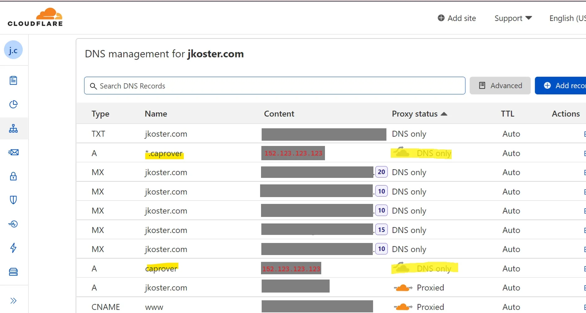This screenshot has width=586, height=313.
Task: Sort by TTL column header
Action: (507, 114)
